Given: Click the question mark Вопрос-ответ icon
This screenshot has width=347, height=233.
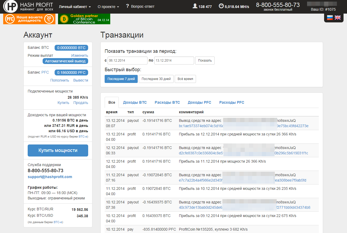Looking at the screenshot, I should pos(128,6).
